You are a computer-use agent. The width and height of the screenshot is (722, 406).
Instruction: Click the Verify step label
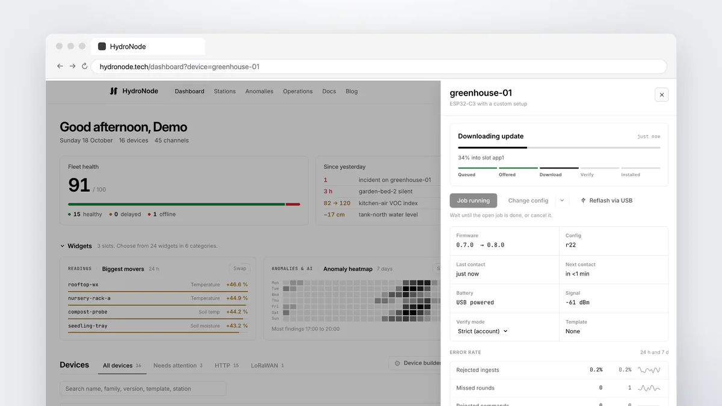pos(587,175)
